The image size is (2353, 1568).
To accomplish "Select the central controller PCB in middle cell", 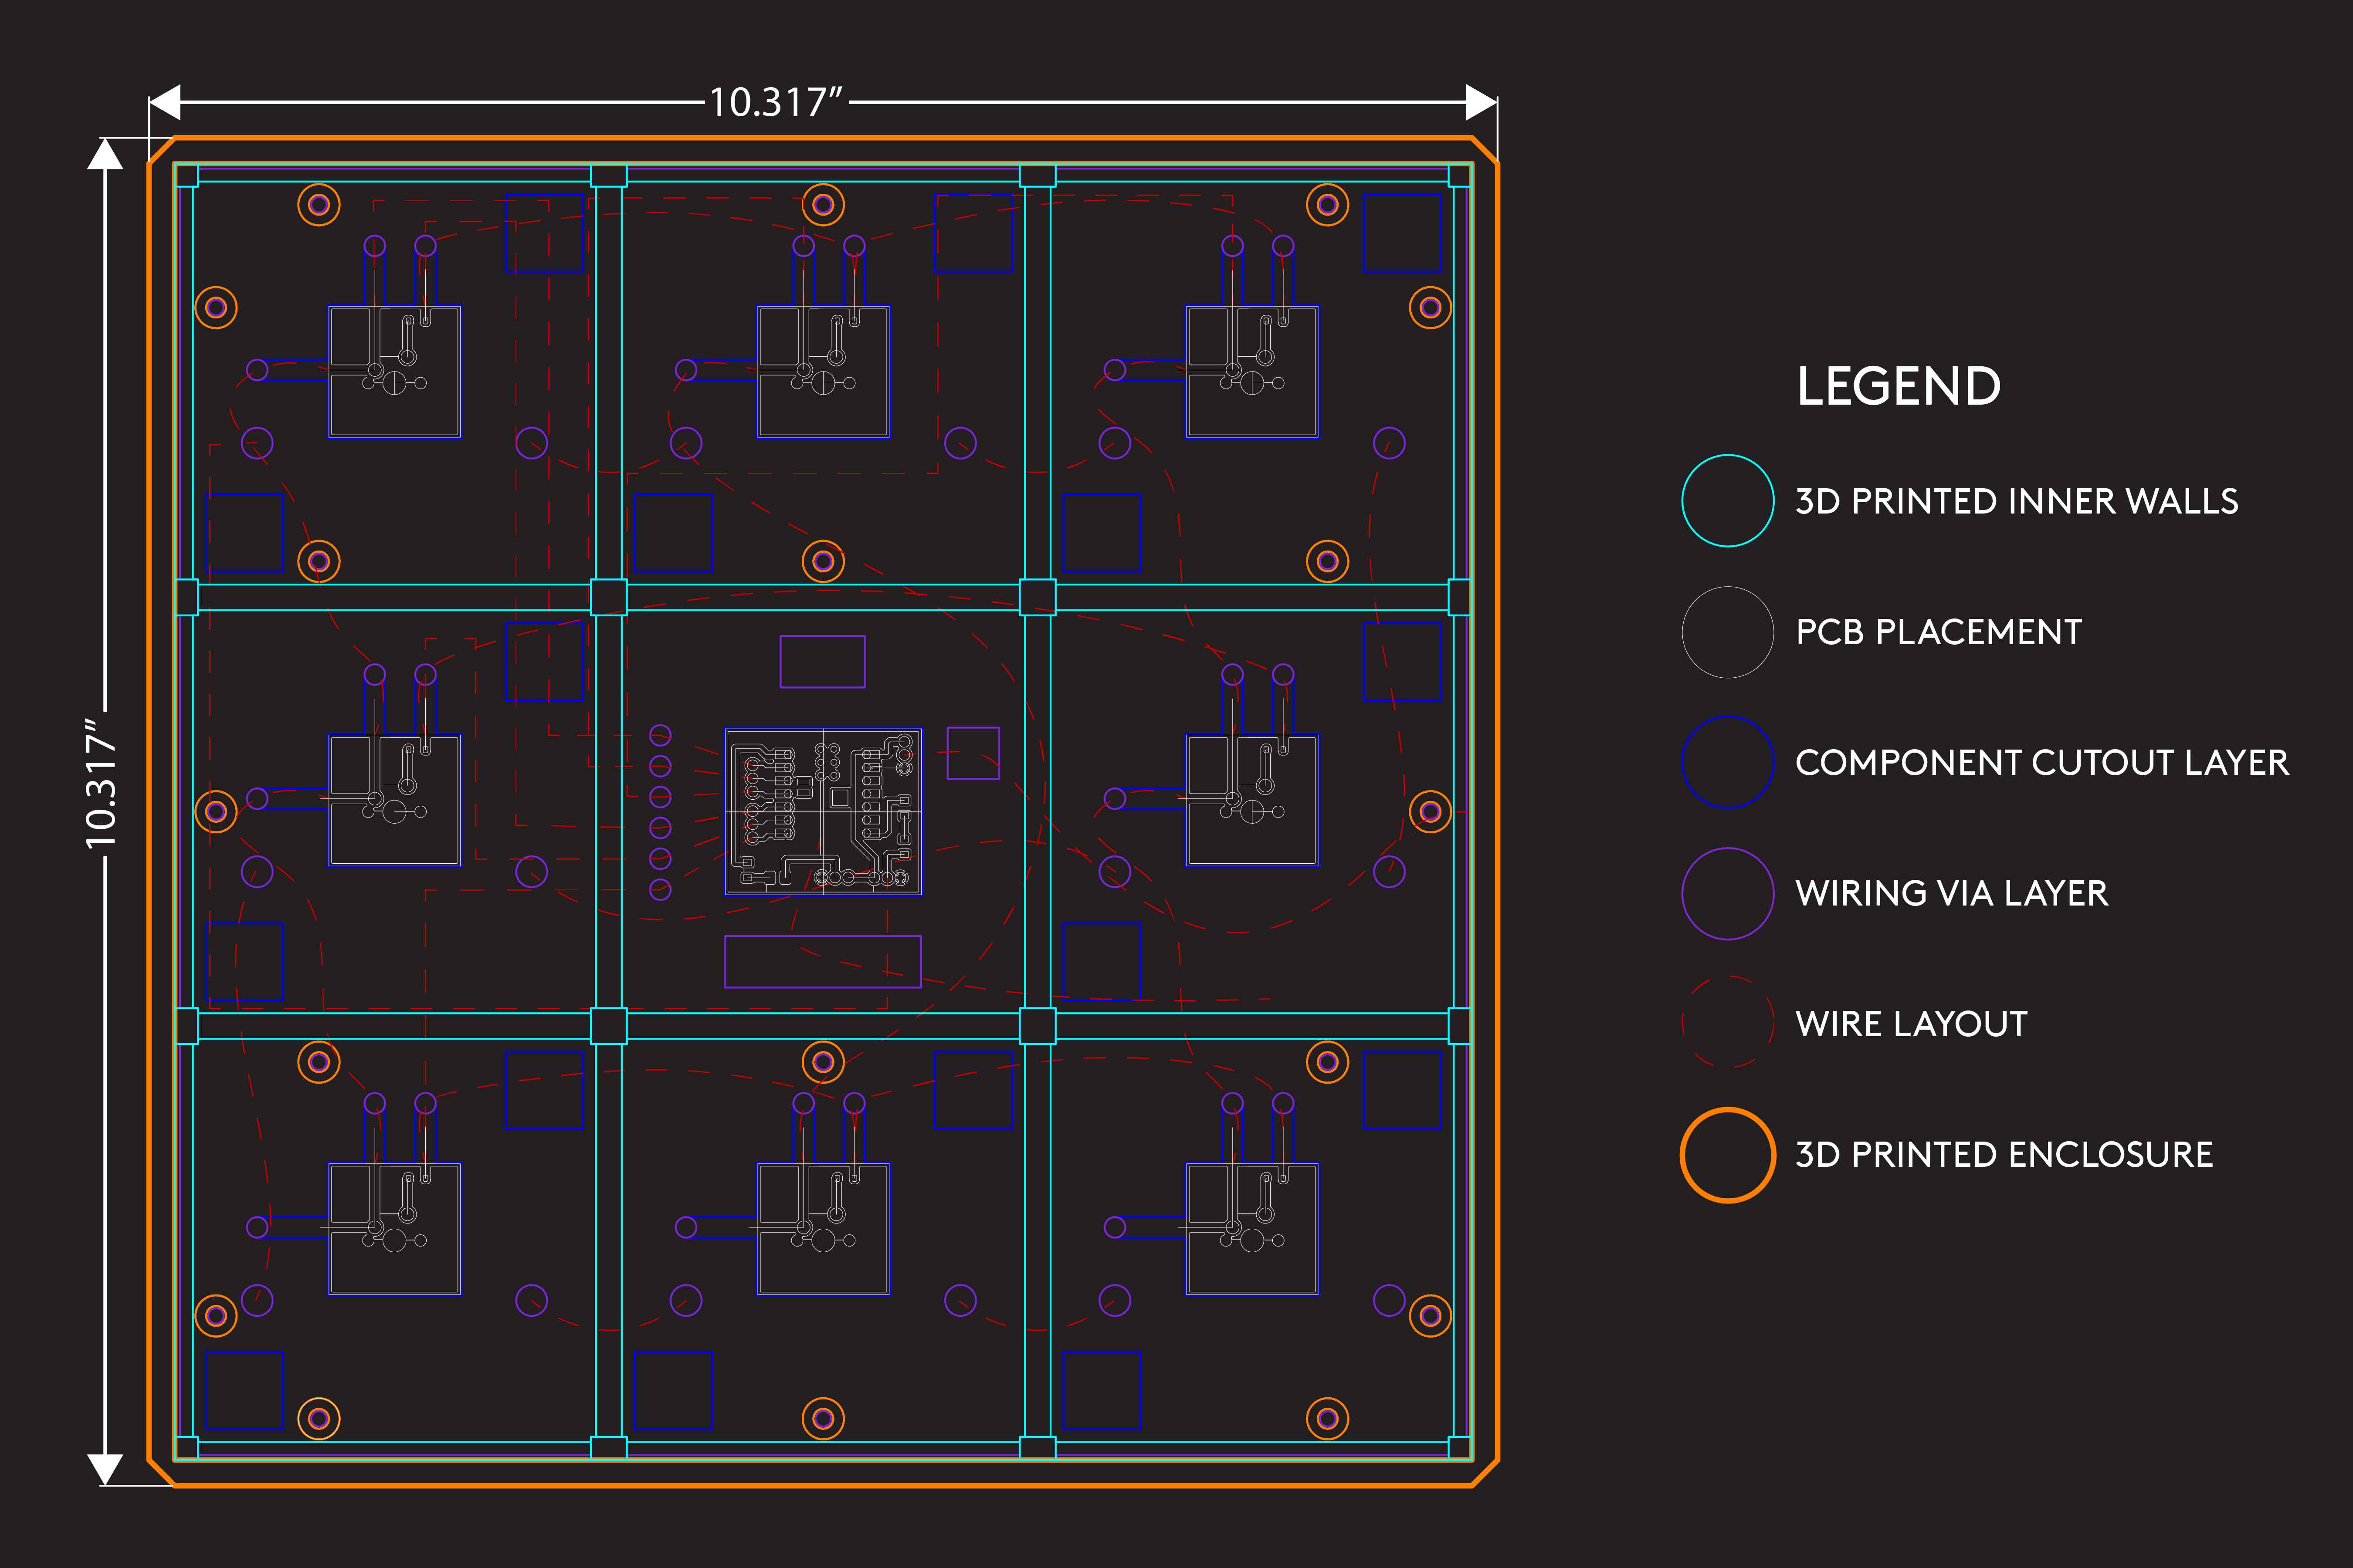I will tap(822, 812).
